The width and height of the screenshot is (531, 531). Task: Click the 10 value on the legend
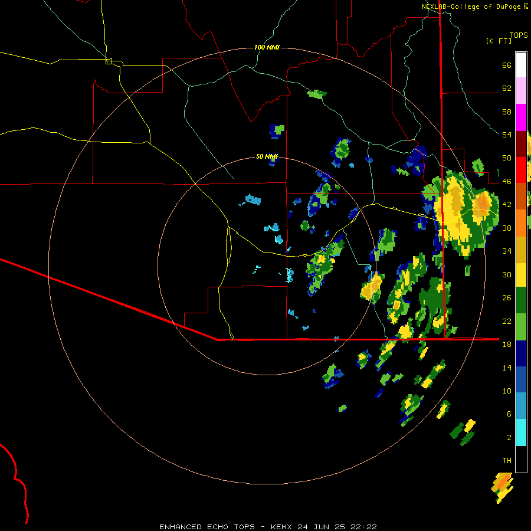[x=507, y=391]
